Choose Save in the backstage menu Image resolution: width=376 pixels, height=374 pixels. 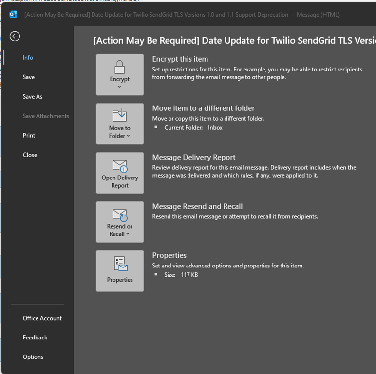point(29,77)
